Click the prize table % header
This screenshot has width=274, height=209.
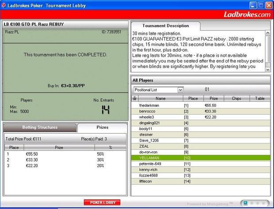(110, 148)
